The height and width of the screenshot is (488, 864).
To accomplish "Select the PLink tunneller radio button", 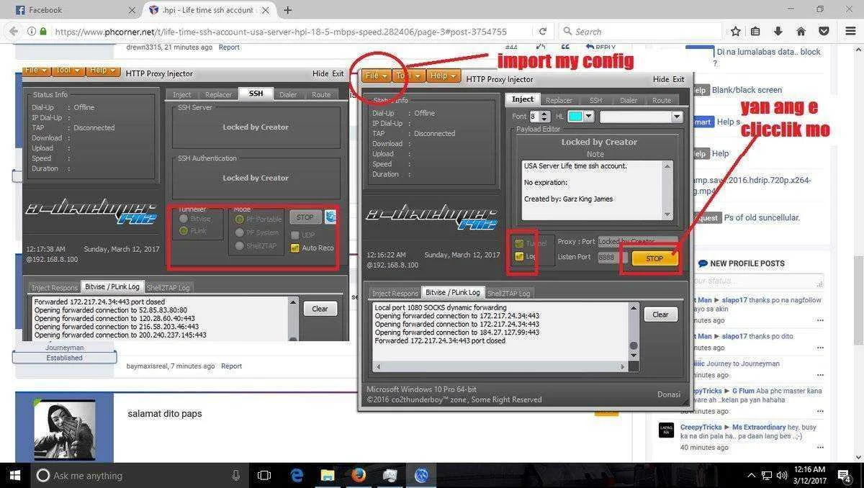I will point(184,231).
